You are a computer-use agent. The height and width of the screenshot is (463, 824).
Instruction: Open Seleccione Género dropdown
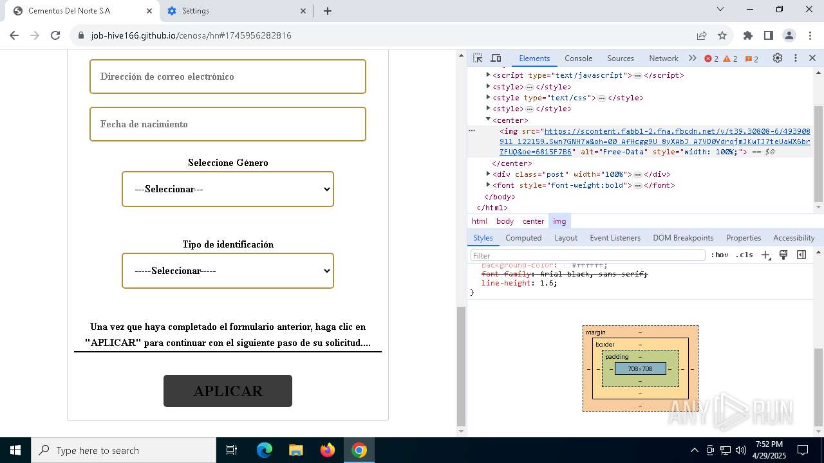click(x=228, y=189)
